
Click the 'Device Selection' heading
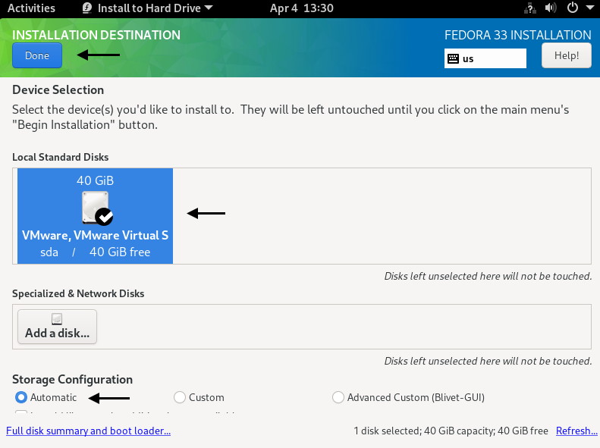tap(58, 89)
